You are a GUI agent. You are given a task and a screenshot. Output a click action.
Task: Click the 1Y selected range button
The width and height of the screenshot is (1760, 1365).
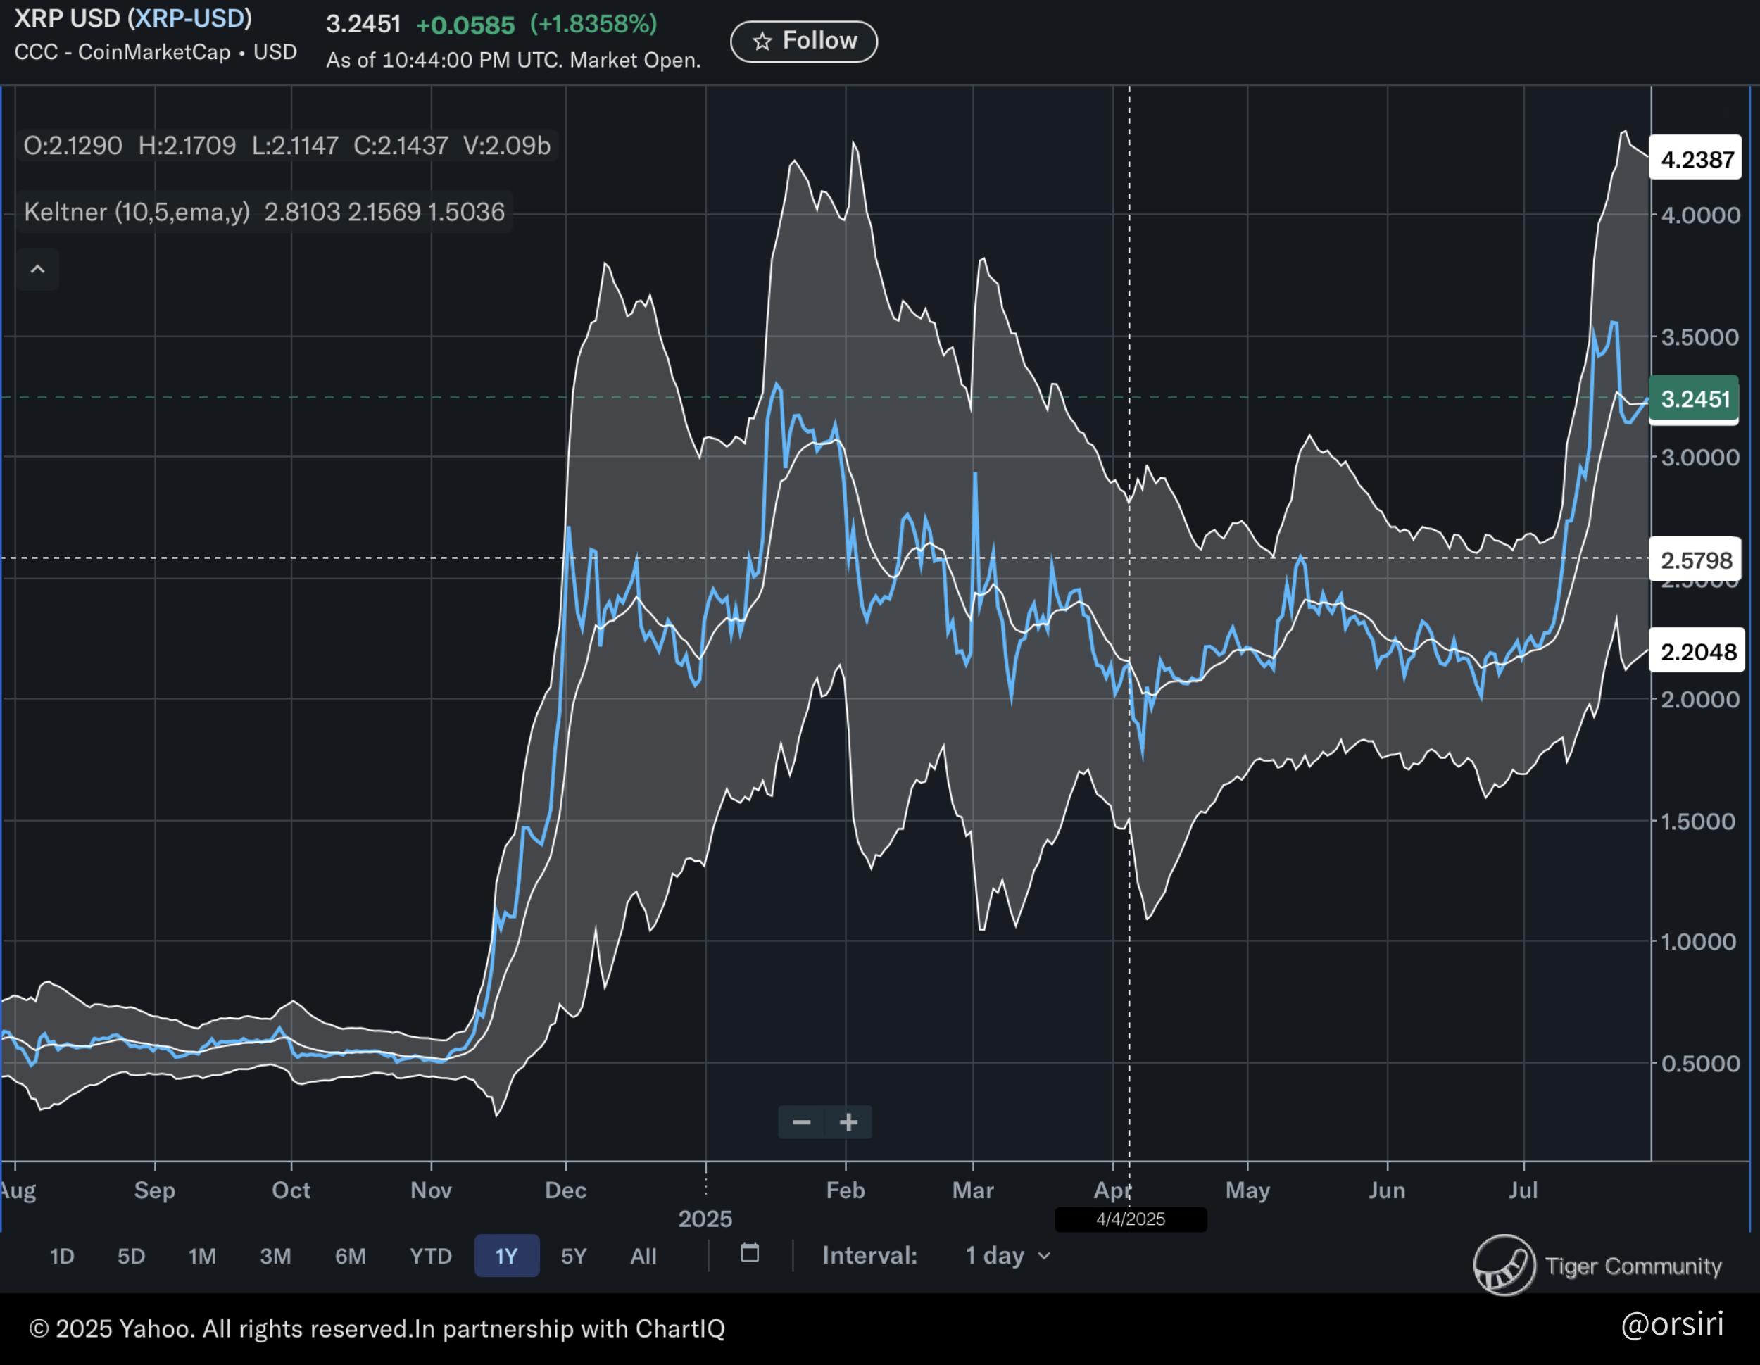click(506, 1256)
